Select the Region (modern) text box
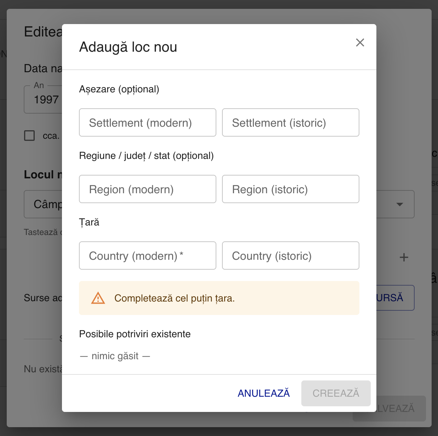Screen dimensions: 438x436 pyautogui.click(x=147, y=189)
